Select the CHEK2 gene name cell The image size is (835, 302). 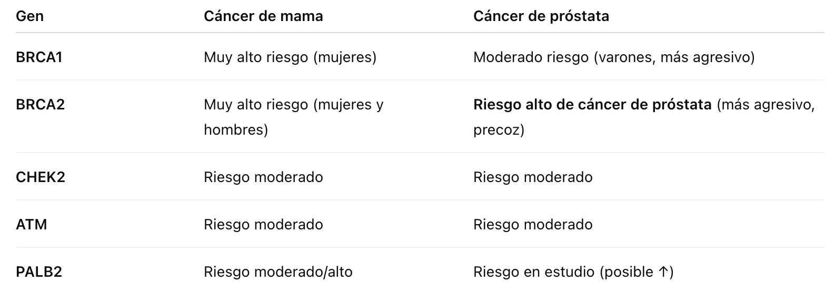(x=41, y=177)
